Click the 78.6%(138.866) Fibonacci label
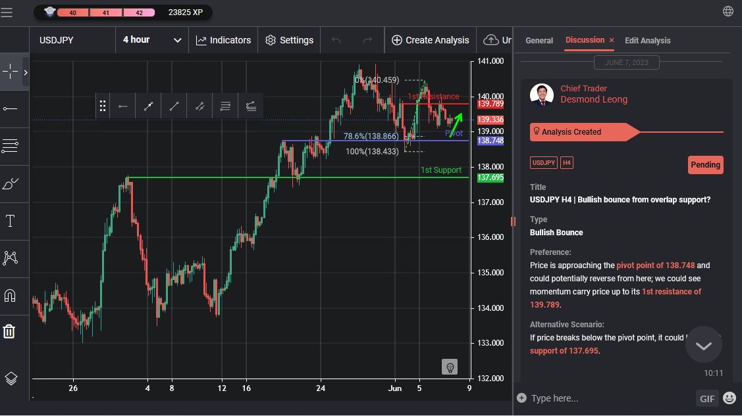The image size is (742, 416). pyautogui.click(x=371, y=136)
